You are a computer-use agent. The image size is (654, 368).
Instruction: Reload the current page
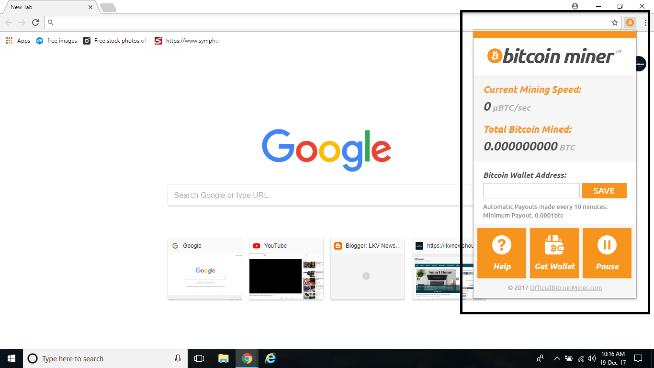[35, 23]
